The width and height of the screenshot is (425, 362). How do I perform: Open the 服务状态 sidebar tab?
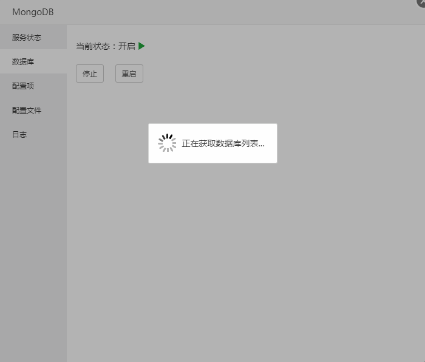(x=33, y=37)
